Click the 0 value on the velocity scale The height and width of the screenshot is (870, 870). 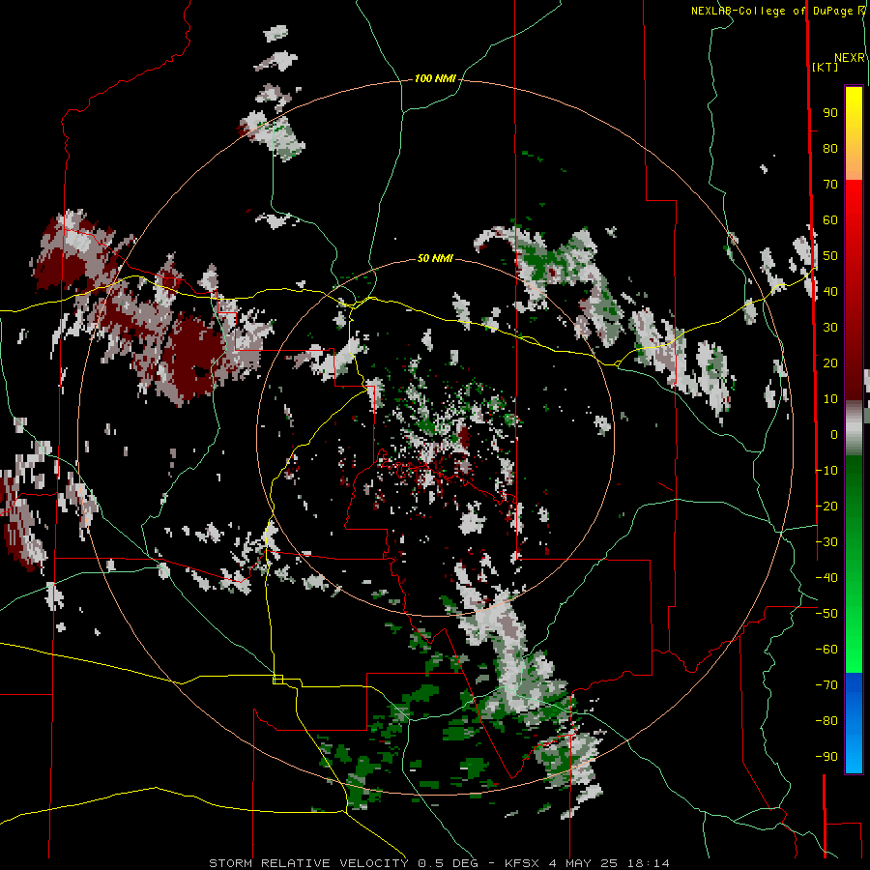pyautogui.click(x=834, y=434)
